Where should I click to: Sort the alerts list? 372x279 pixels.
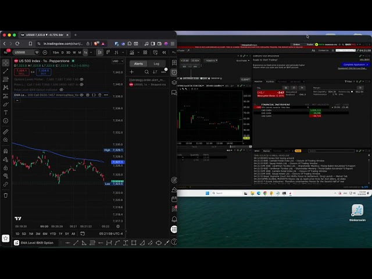tap(155, 72)
